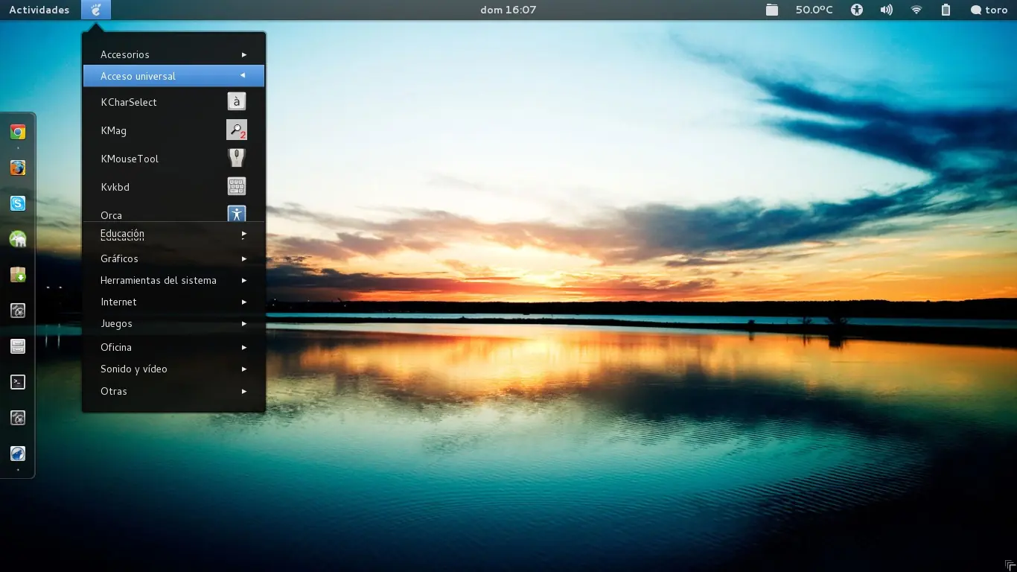
Task: Expand the Gráficos submenu arrow
Action: click(x=244, y=258)
